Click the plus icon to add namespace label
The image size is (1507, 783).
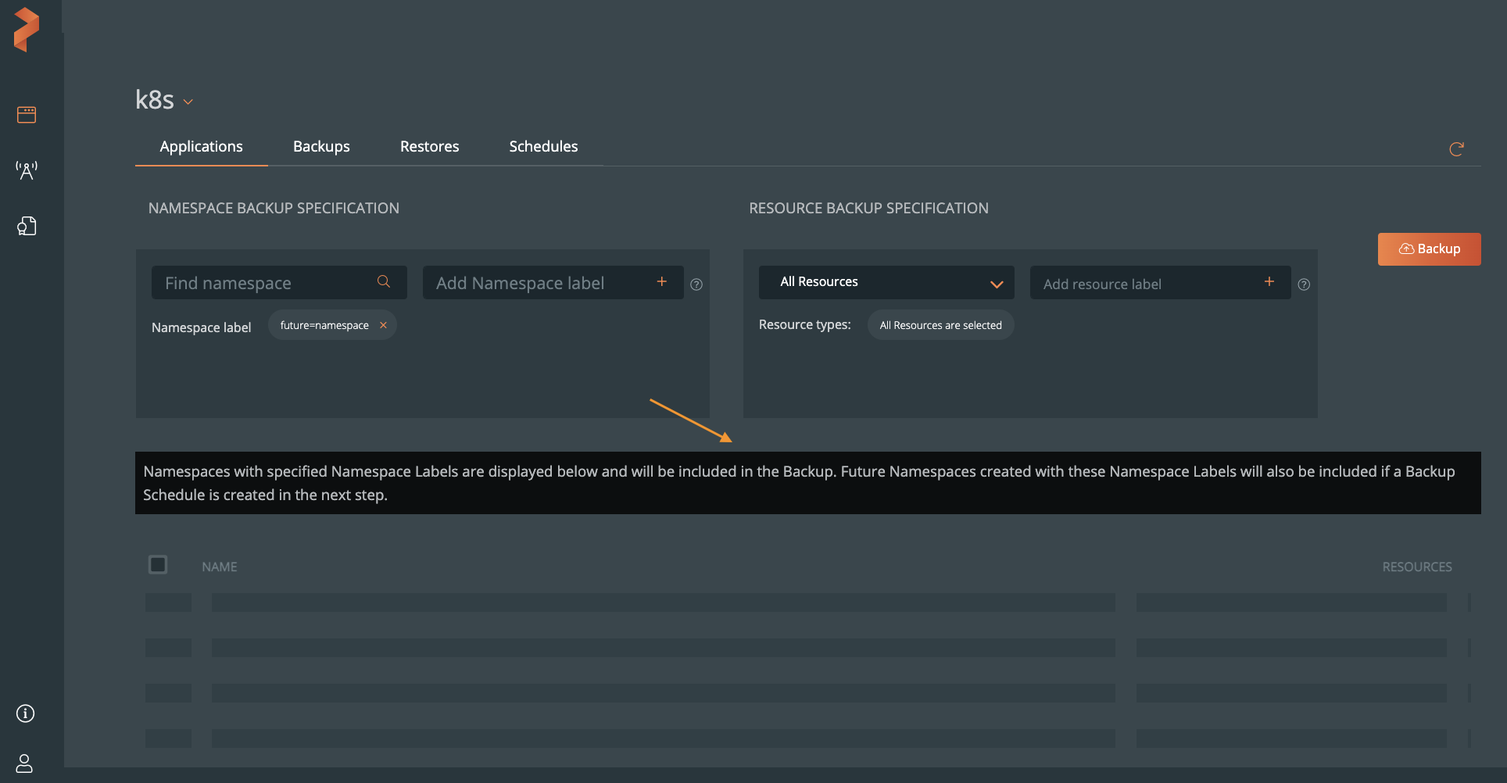[x=662, y=282]
